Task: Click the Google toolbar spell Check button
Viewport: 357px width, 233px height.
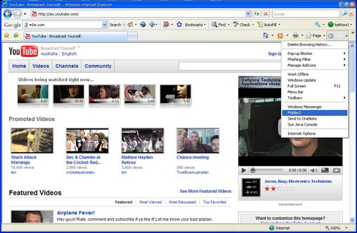Action: (241, 25)
